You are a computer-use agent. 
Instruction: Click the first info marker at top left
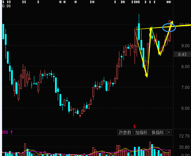click(x=3, y=2)
